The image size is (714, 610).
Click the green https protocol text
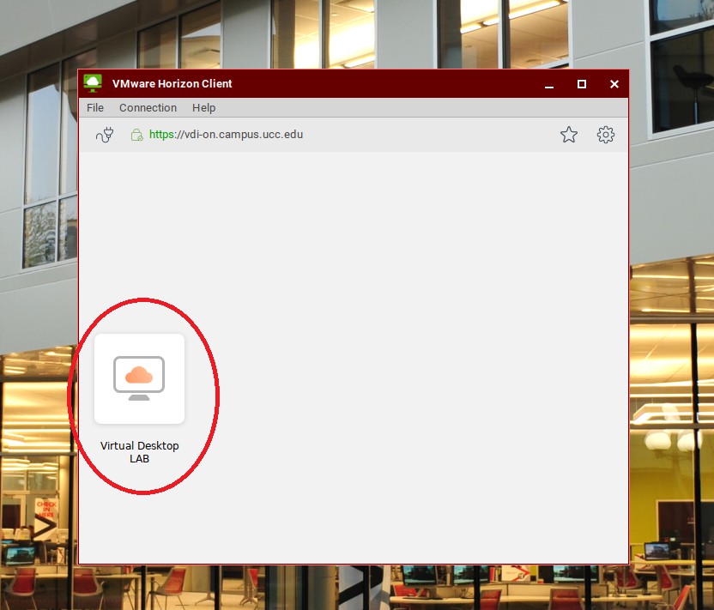click(161, 135)
